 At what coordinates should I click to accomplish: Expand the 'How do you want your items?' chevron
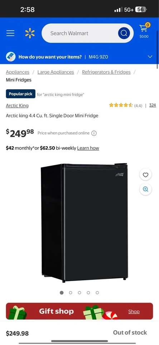(150, 57)
